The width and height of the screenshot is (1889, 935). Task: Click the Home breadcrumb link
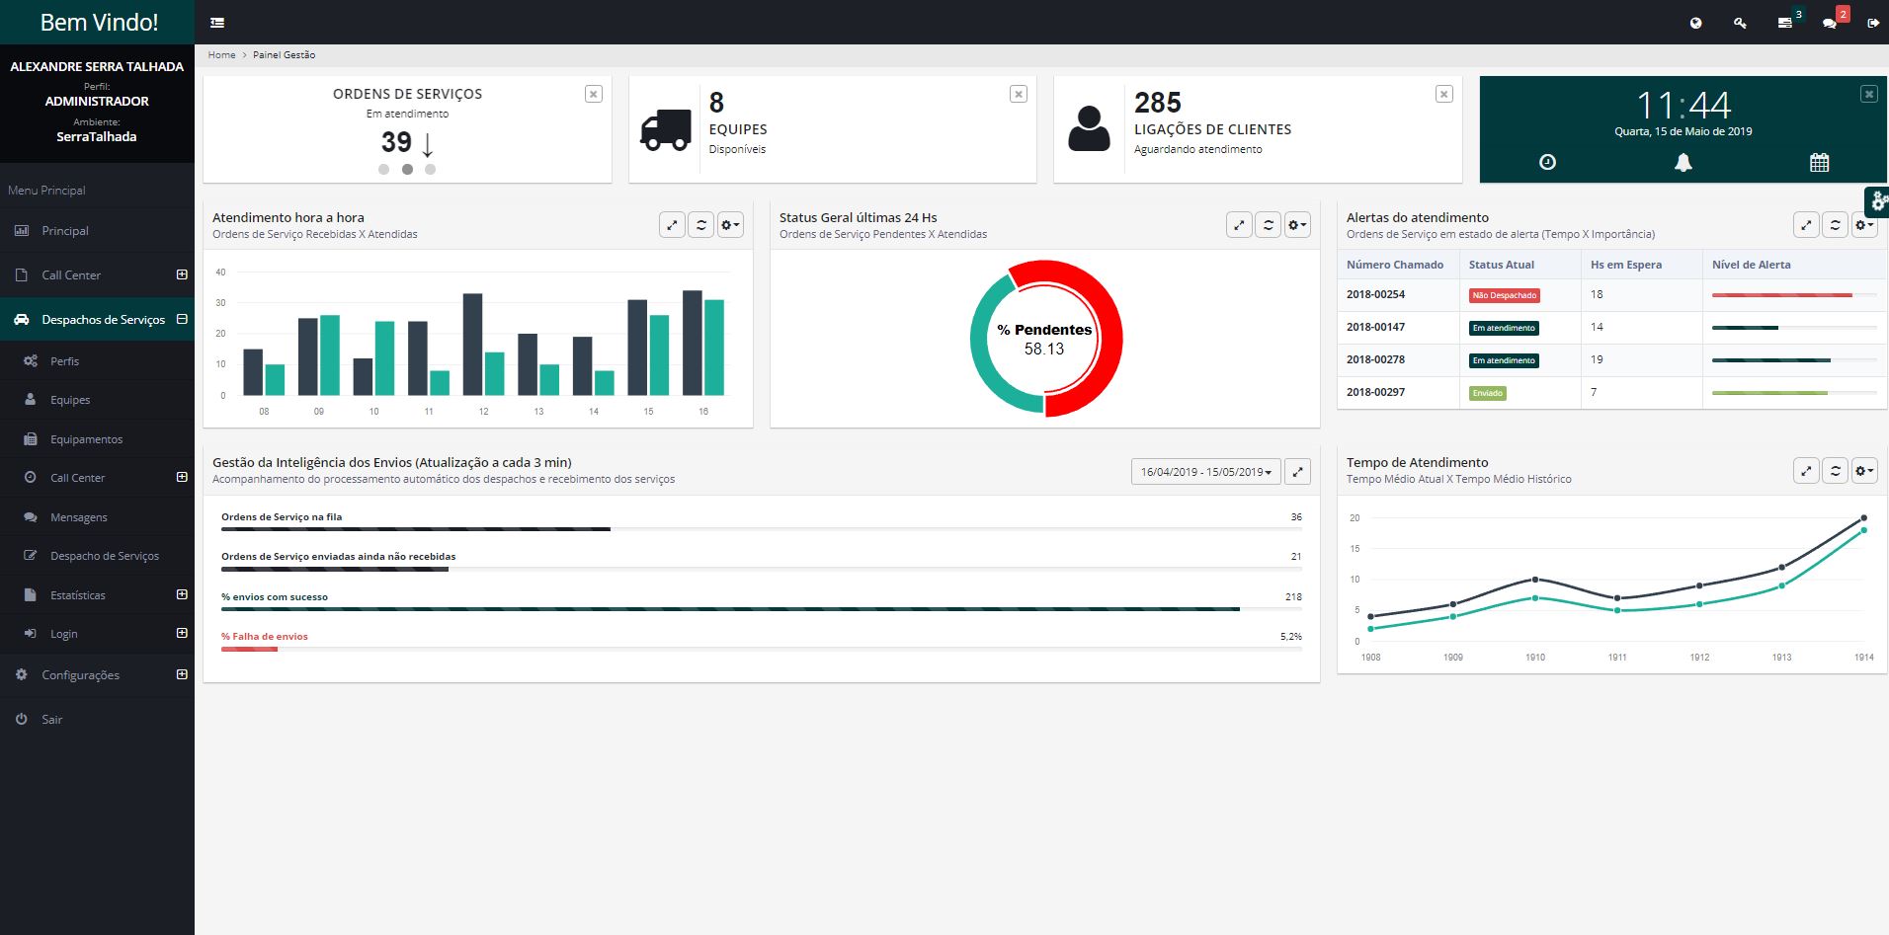(x=221, y=55)
